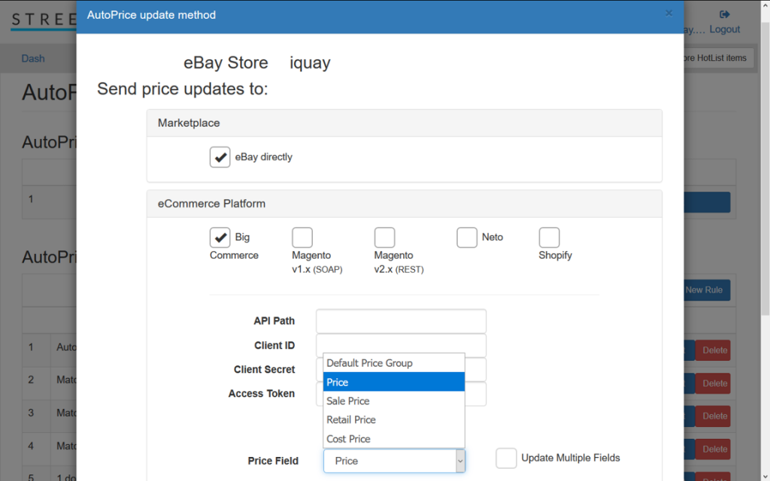This screenshot has width=770, height=481.
Task: Enable the Neto platform checkbox
Action: click(x=467, y=237)
